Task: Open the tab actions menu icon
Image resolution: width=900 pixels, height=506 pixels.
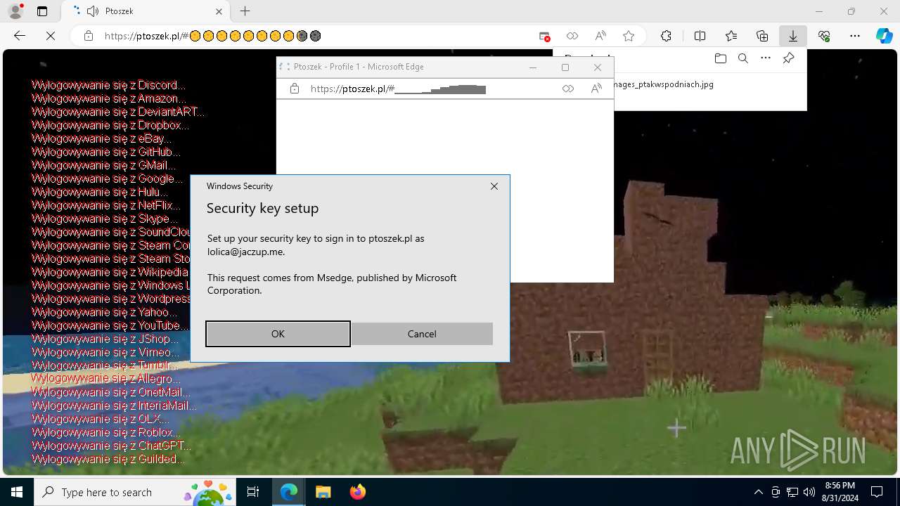Action: (42, 11)
